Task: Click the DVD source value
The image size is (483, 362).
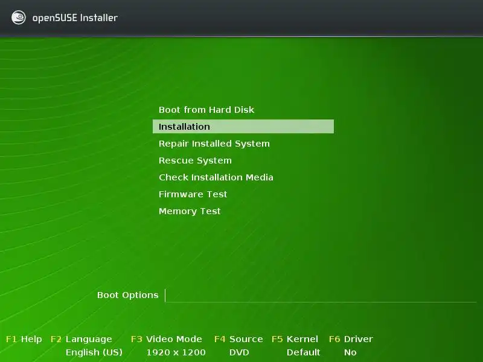Action: click(239, 352)
